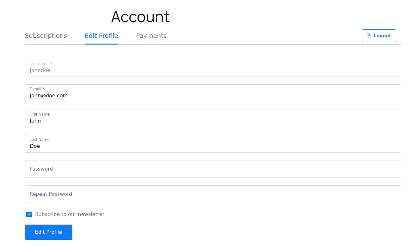Submit with the blue Edit Profile button
Viewport: 418px width, 247px height.
[x=49, y=232]
